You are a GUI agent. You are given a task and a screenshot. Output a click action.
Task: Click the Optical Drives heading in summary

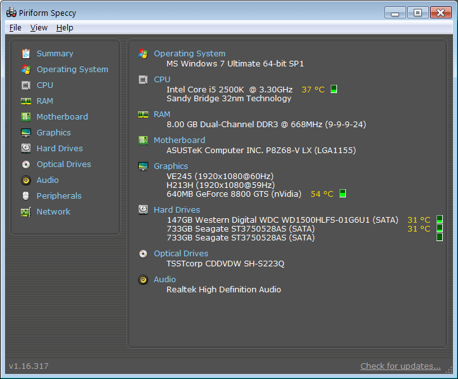tap(181, 254)
